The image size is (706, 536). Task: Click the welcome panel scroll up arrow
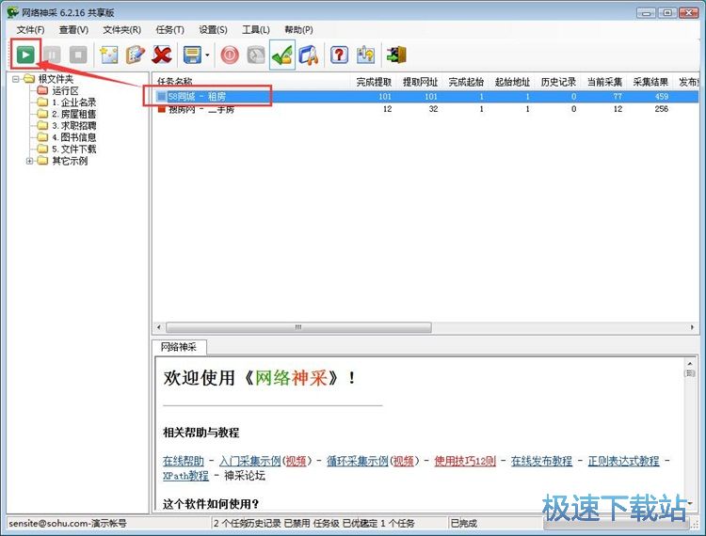[x=690, y=363]
